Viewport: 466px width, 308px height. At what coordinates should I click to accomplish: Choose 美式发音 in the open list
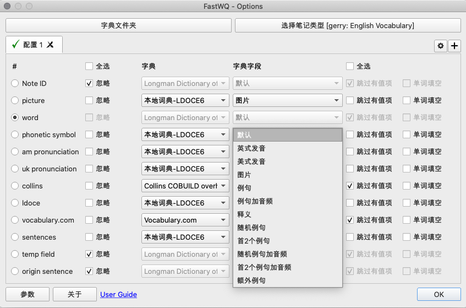[288, 161]
